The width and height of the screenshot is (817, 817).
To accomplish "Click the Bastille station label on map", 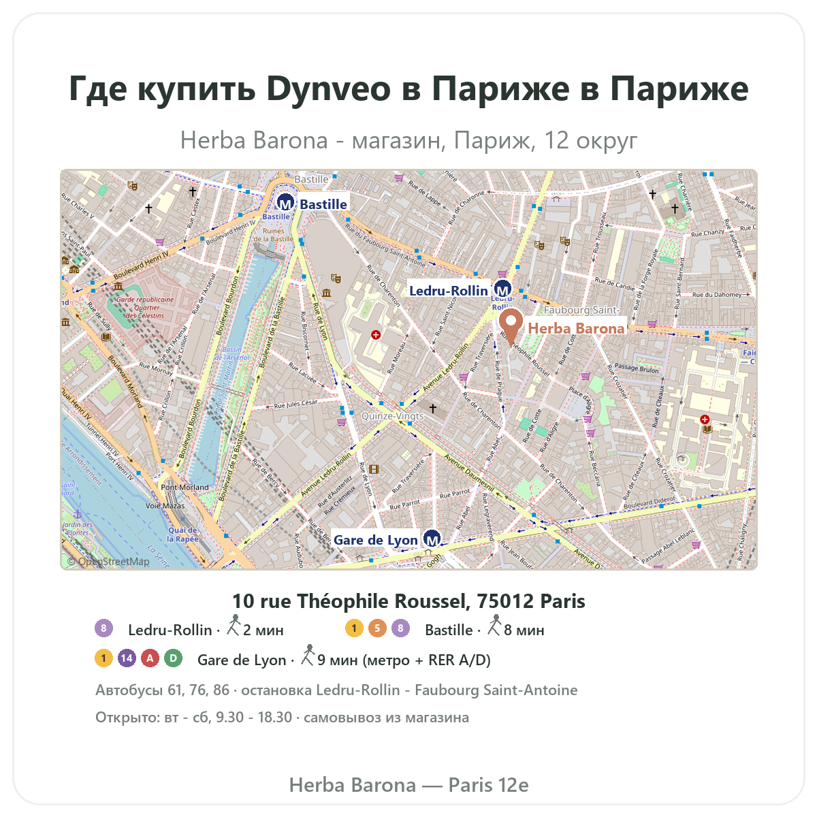I will click(x=323, y=204).
